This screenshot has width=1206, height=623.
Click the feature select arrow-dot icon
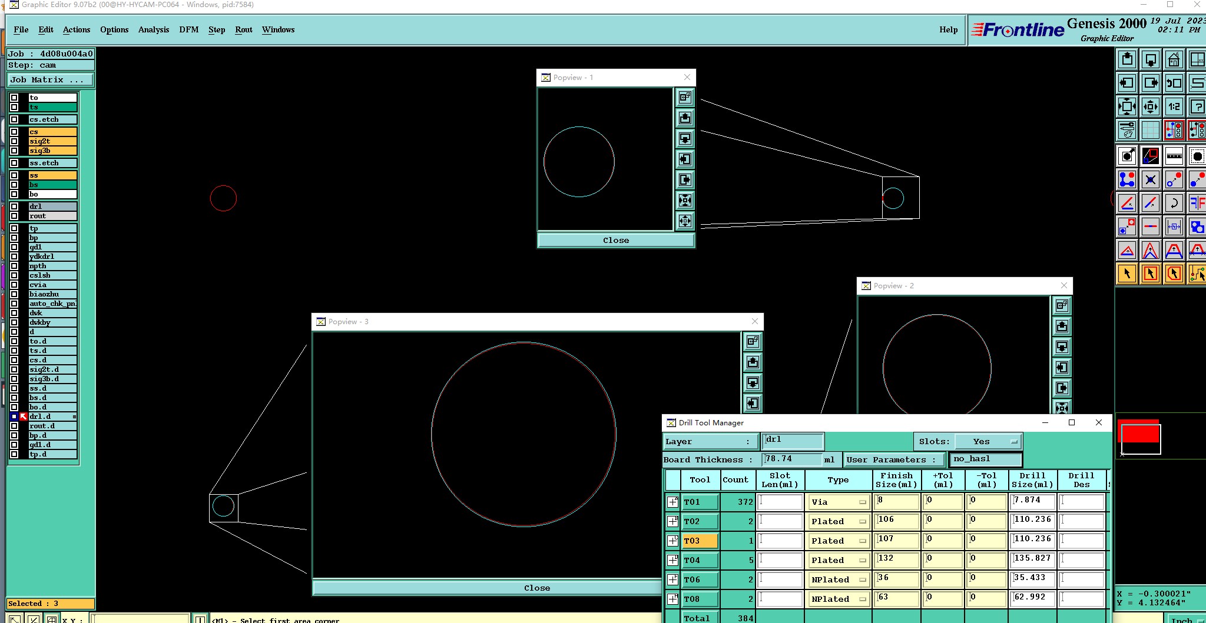[x=1127, y=156]
